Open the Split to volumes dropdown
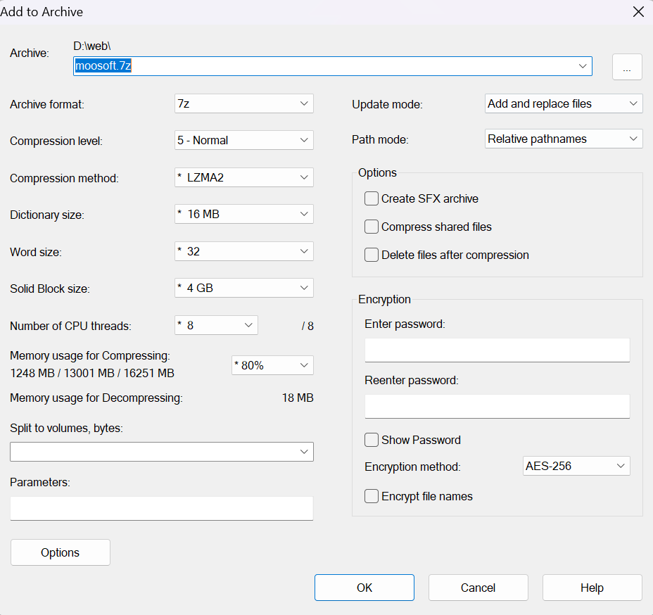Screen dimensions: 653x615 click(162, 452)
